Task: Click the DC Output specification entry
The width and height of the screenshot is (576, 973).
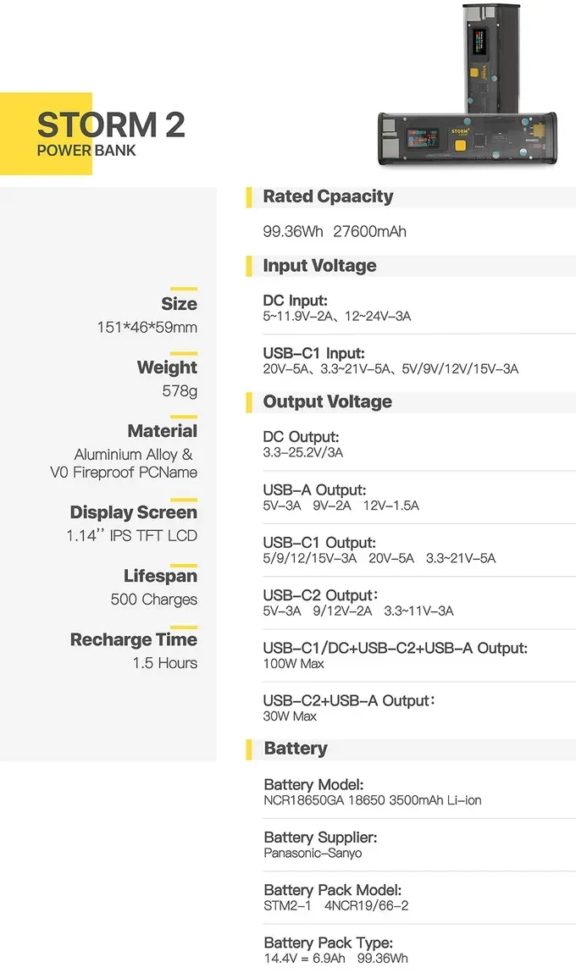Action: coord(303,445)
